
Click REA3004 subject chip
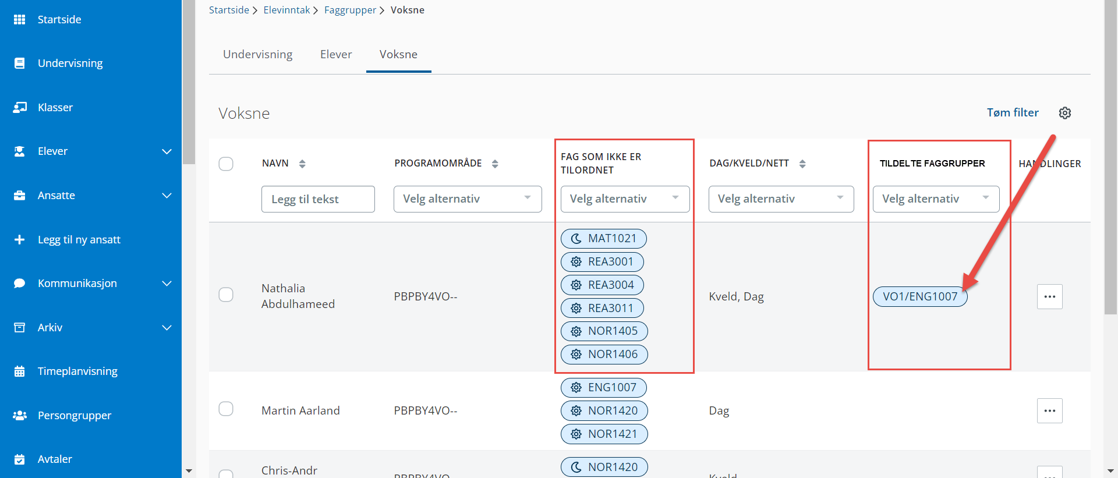coord(602,285)
